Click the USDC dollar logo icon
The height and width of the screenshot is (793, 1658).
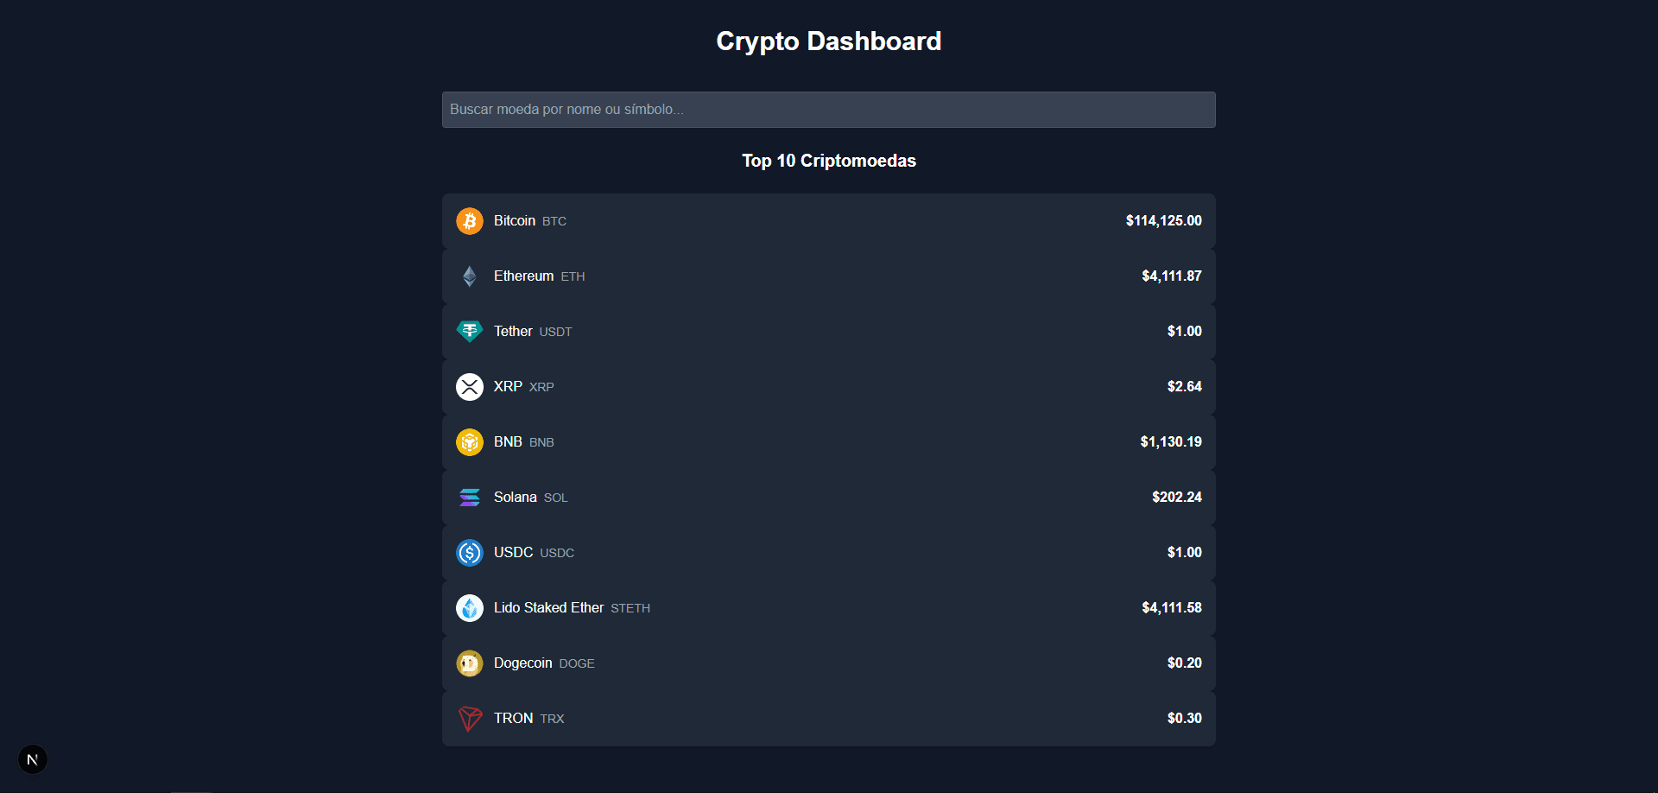(470, 552)
